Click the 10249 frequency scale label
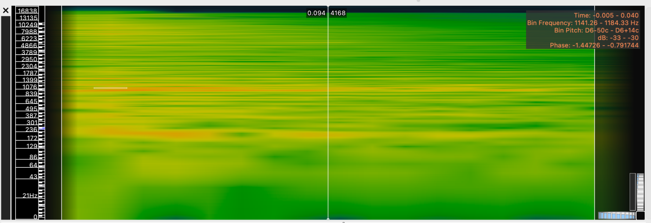 click(28, 25)
